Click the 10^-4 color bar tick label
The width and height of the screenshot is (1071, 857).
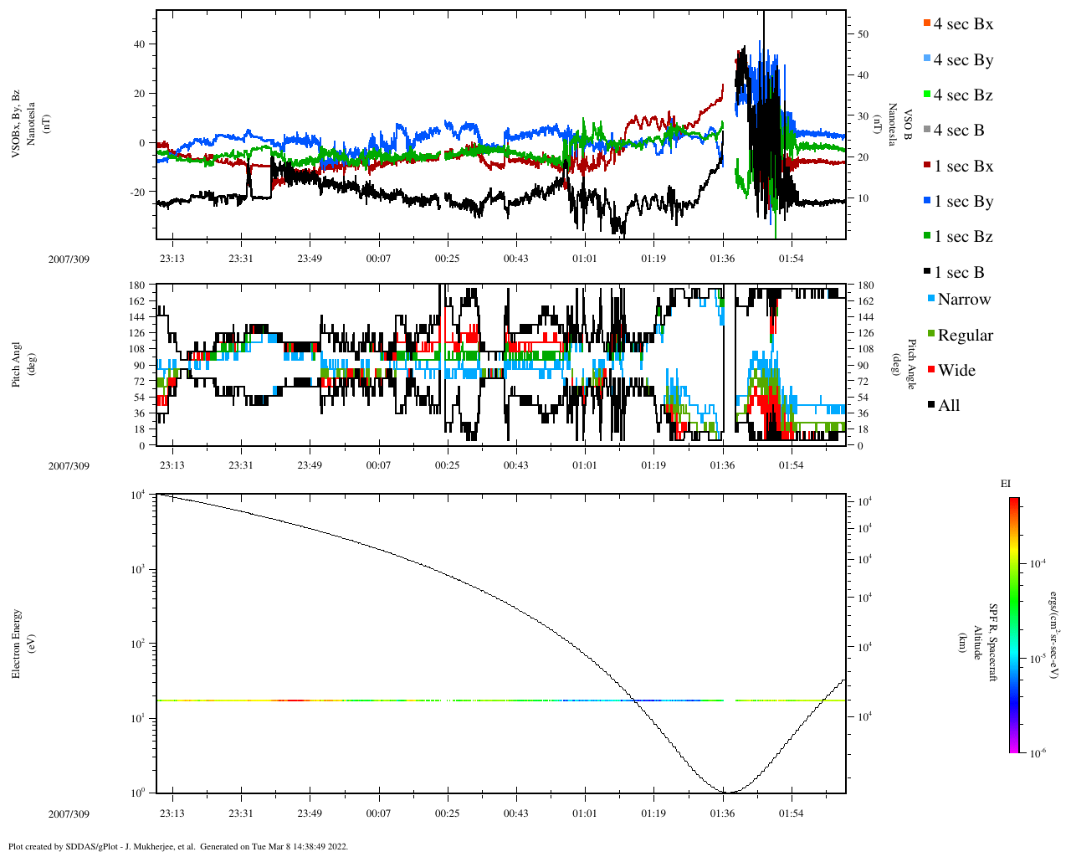(x=1038, y=564)
